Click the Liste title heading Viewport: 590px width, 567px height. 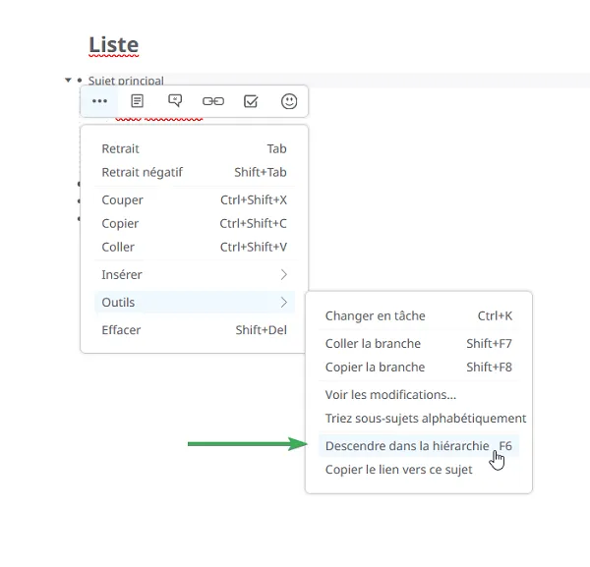(114, 45)
